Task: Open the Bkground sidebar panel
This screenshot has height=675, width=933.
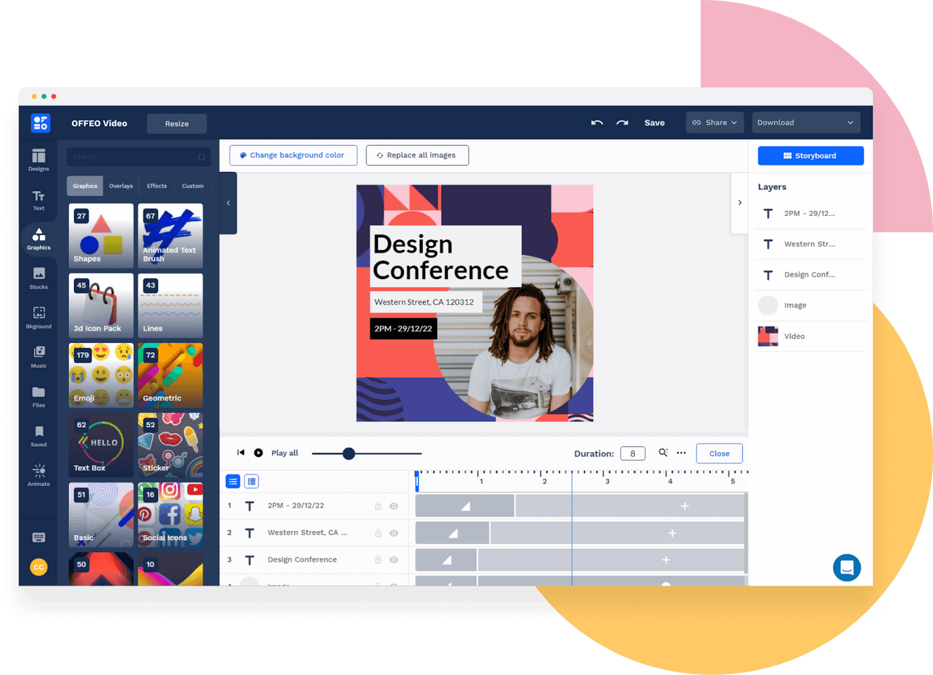Action: (39, 317)
